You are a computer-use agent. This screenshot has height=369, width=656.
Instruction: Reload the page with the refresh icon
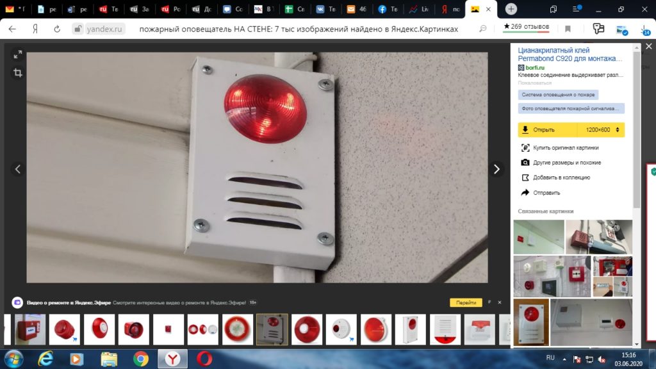click(x=57, y=29)
